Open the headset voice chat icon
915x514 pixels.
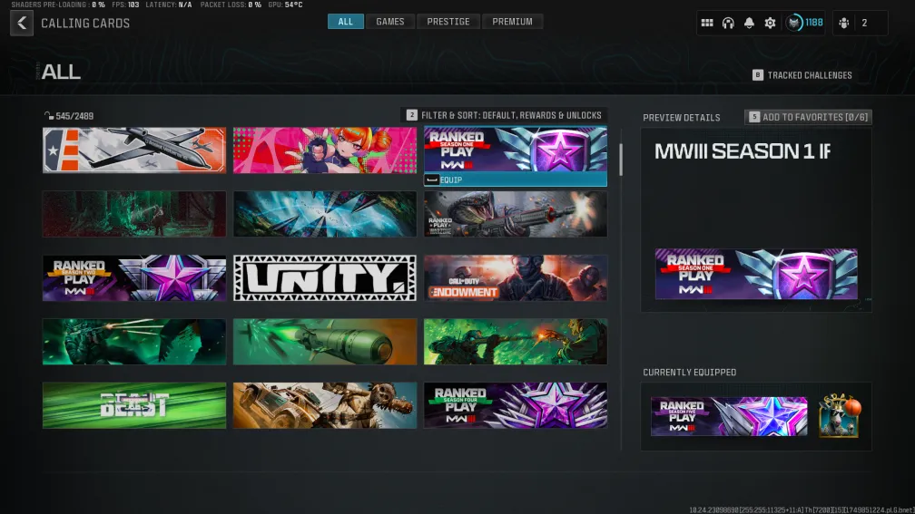coord(728,24)
